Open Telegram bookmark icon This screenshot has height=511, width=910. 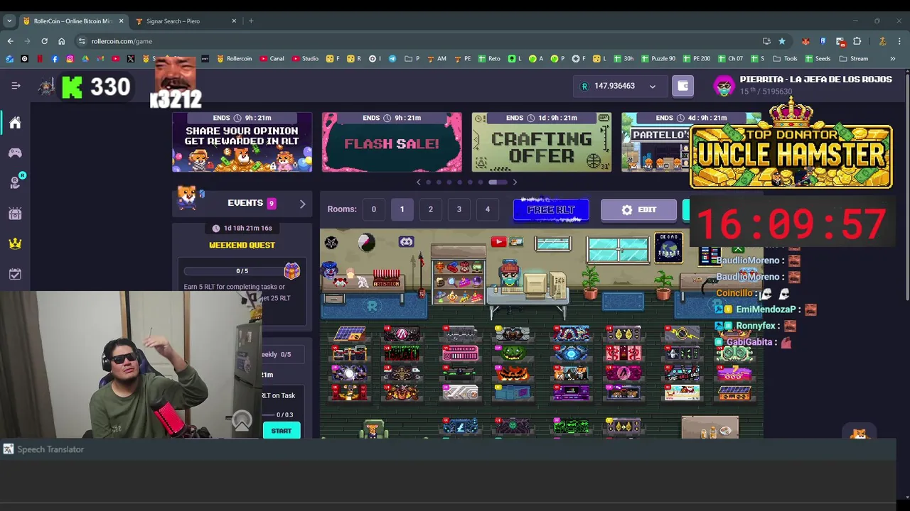click(x=392, y=58)
